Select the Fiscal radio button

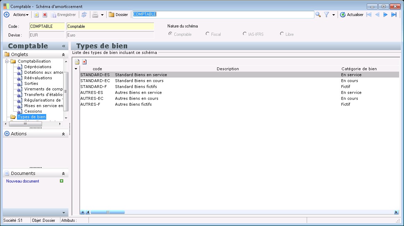207,34
